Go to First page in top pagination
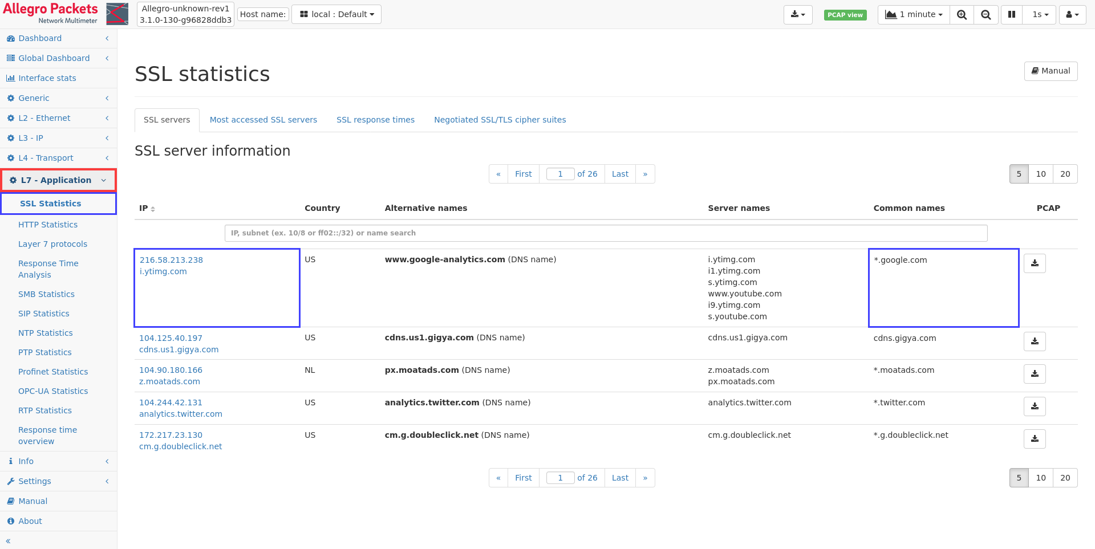1095x549 pixels. tap(523, 174)
